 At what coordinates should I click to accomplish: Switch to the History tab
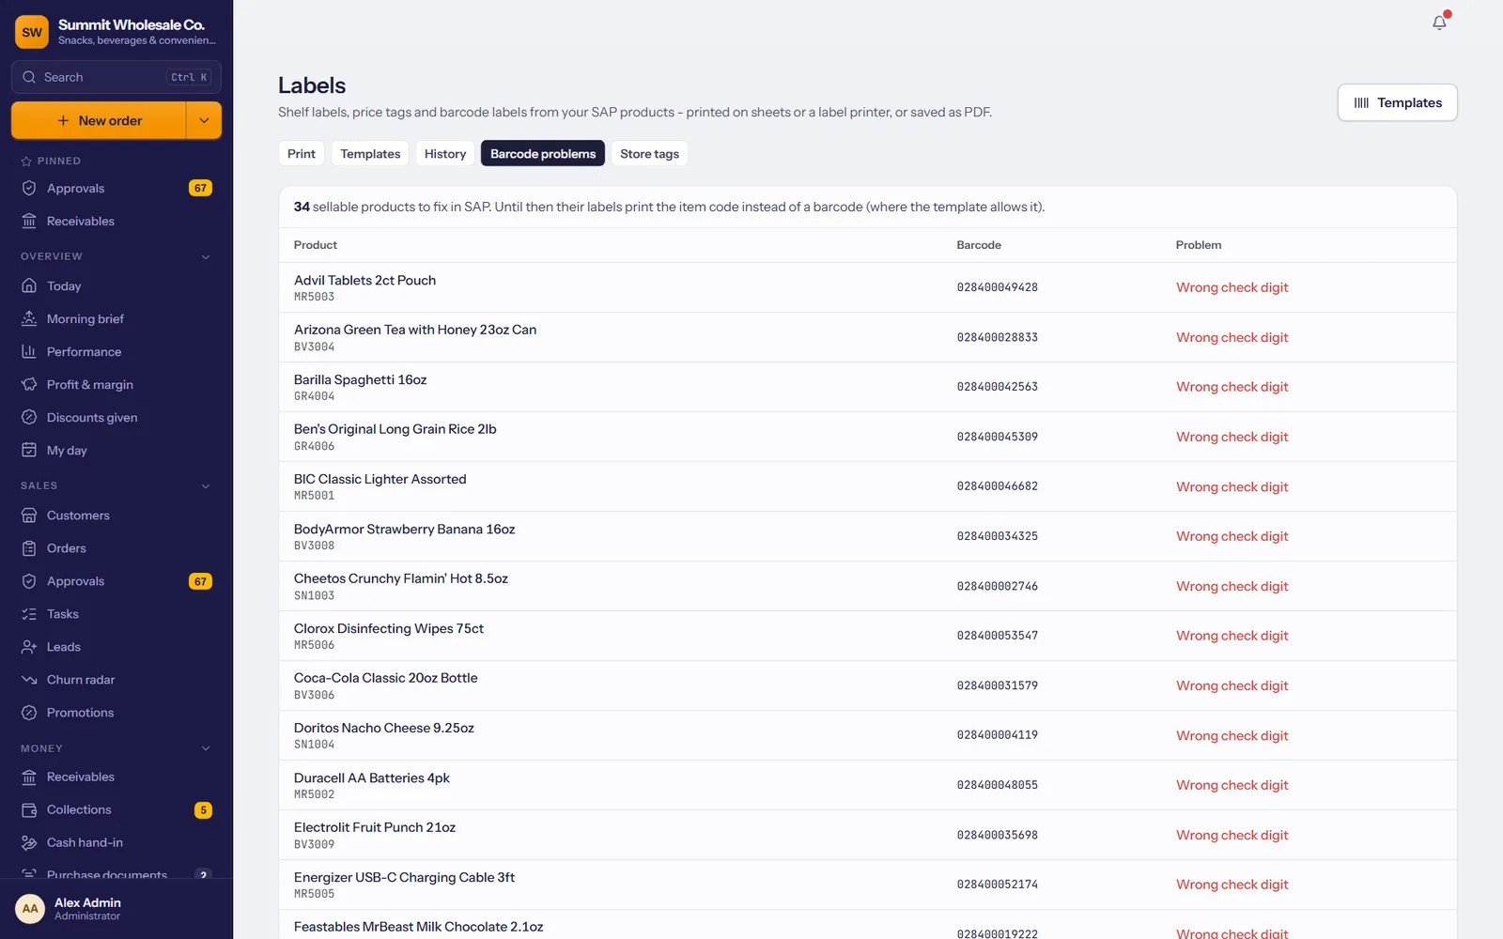tap(444, 153)
